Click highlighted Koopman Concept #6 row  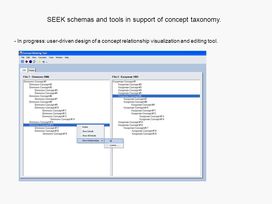(x=156, y=96)
